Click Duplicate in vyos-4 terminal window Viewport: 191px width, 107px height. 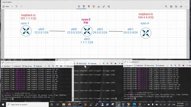(160, 65)
